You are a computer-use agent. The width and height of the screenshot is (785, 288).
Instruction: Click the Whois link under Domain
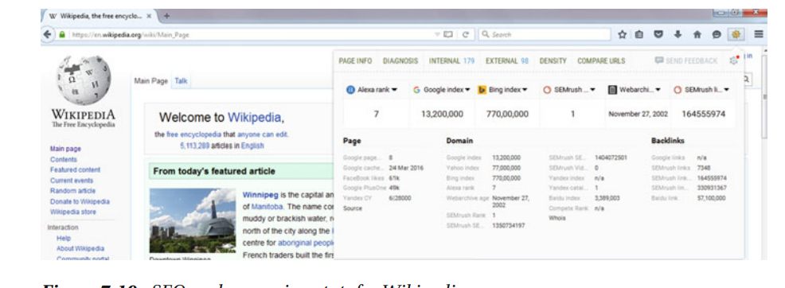pos(557,218)
